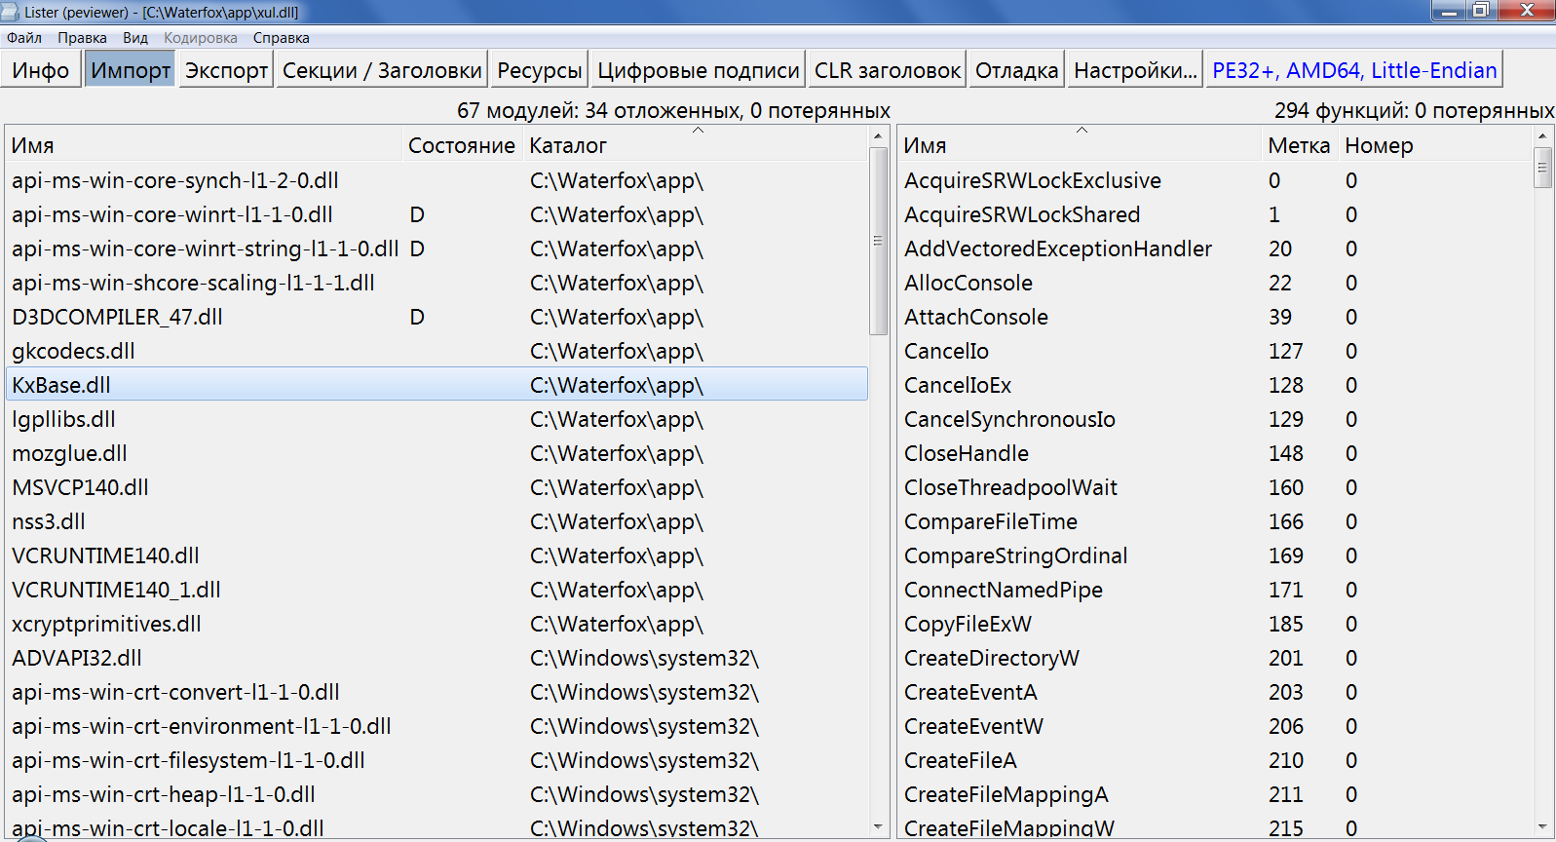Click the function list scroll-up arrow

pos(1542,136)
